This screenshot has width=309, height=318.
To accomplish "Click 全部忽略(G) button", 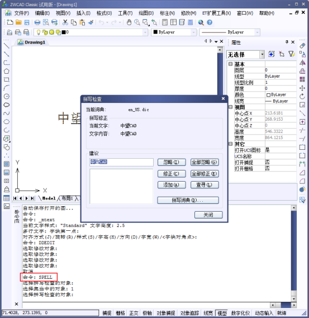I will [x=205, y=162].
